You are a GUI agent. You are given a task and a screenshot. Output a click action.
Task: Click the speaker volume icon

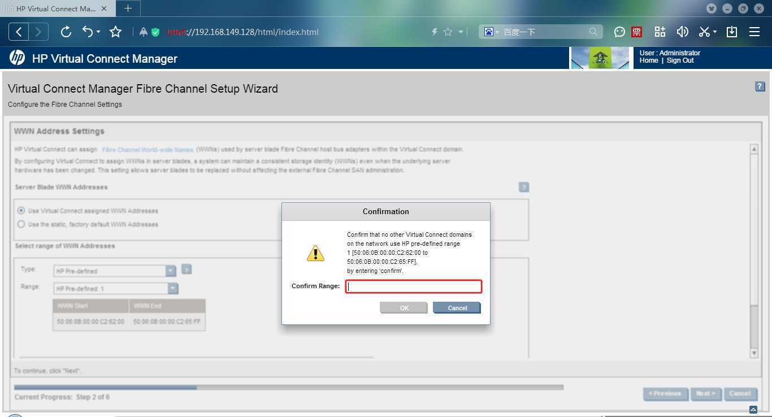pyautogui.click(x=682, y=32)
